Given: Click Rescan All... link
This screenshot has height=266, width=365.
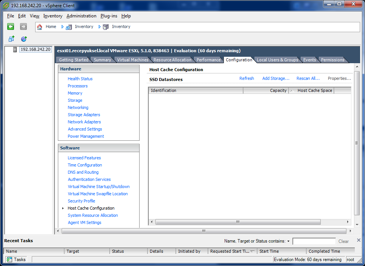Looking at the screenshot, I should tap(308, 78).
